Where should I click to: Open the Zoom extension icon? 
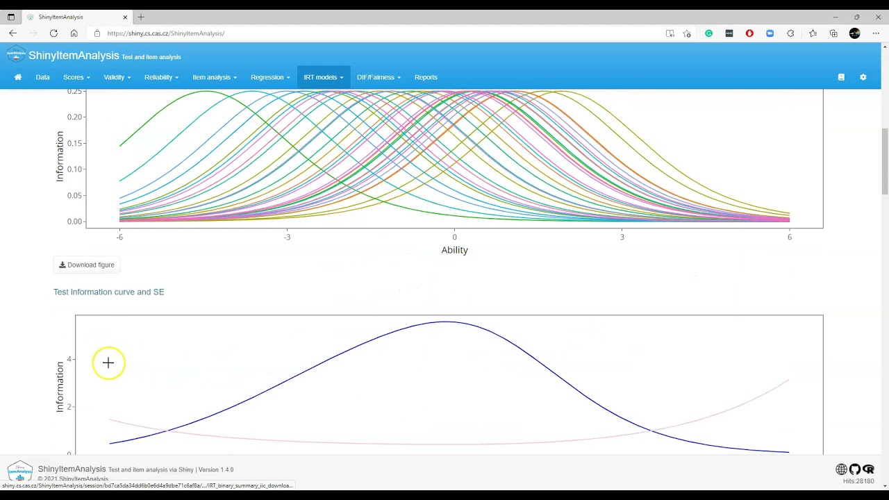pyautogui.click(x=770, y=33)
